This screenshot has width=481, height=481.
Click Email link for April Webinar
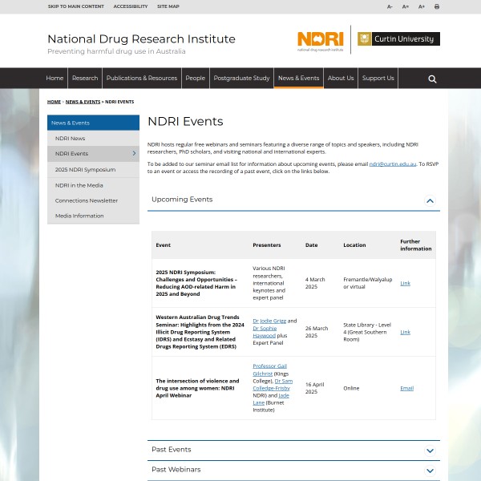click(x=406, y=388)
